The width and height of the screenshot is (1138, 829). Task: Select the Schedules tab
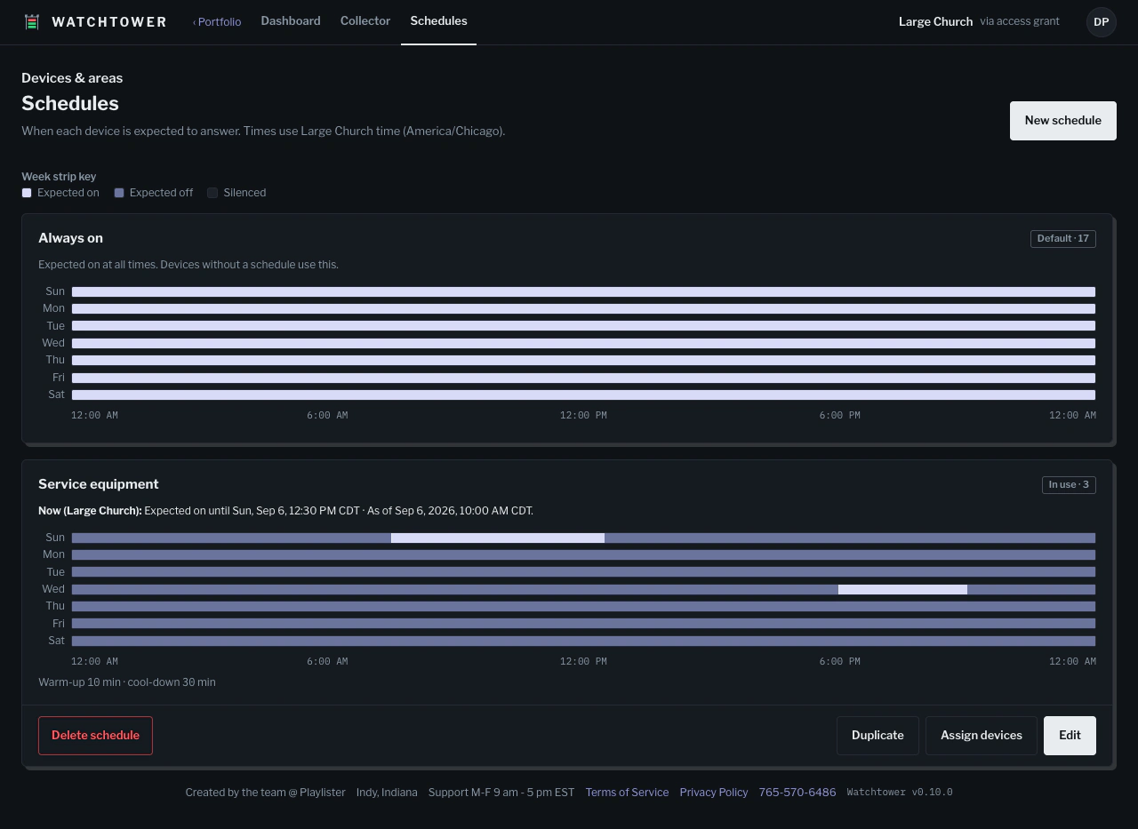point(438,21)
